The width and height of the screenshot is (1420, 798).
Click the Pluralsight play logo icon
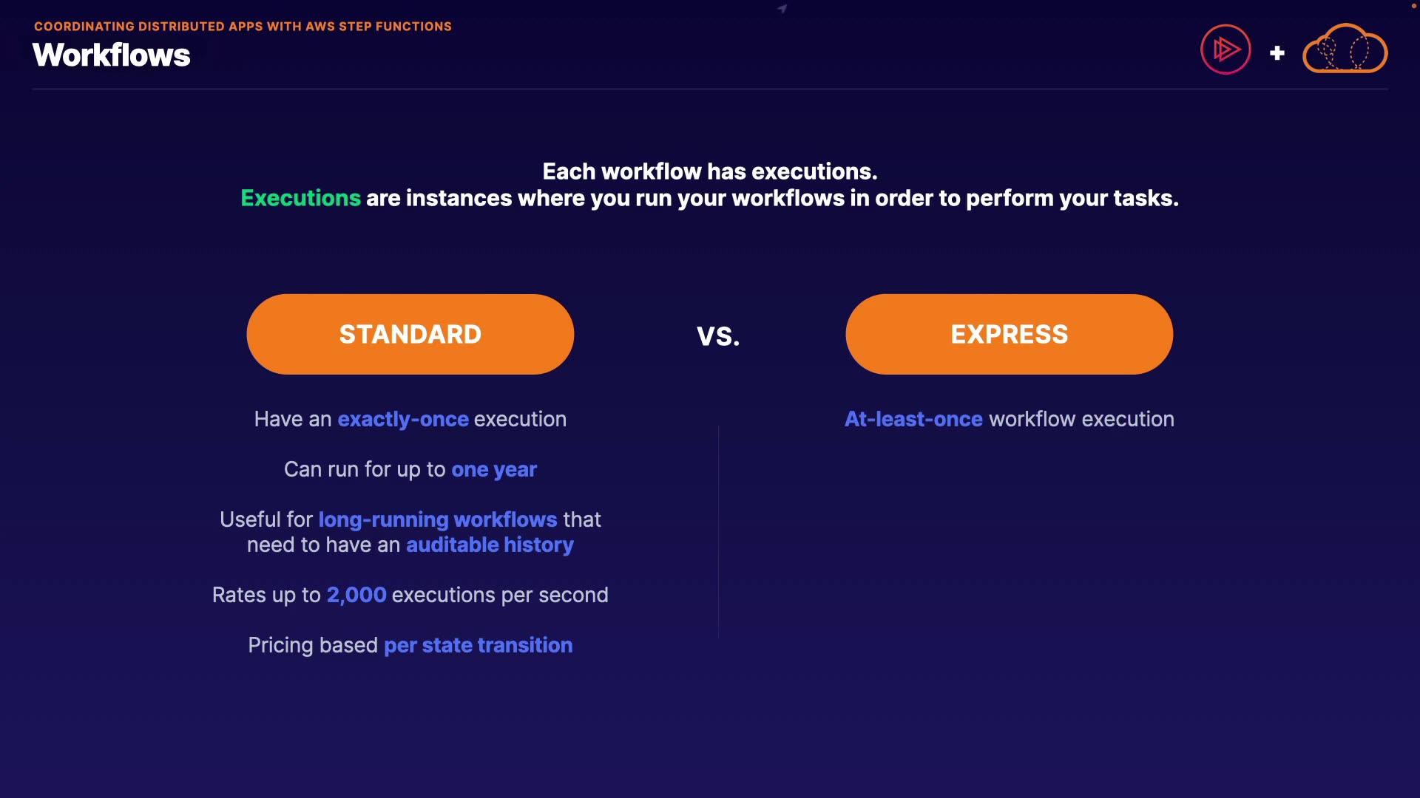[1225, 50]
